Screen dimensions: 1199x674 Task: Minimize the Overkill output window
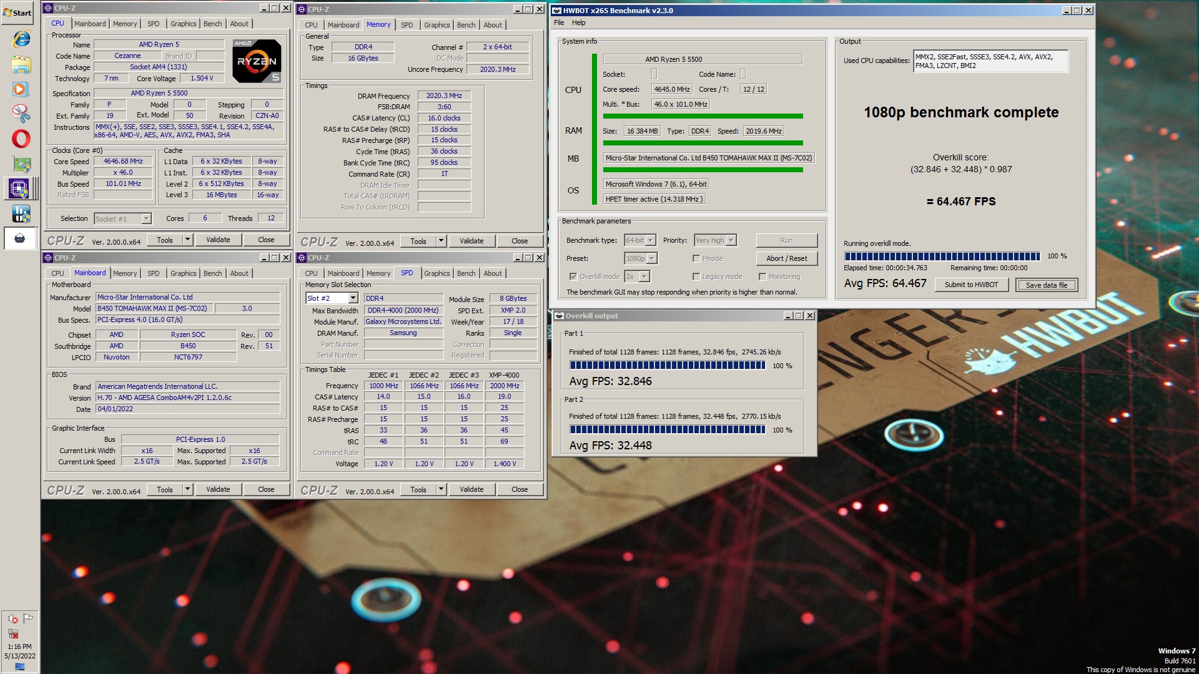788,316
